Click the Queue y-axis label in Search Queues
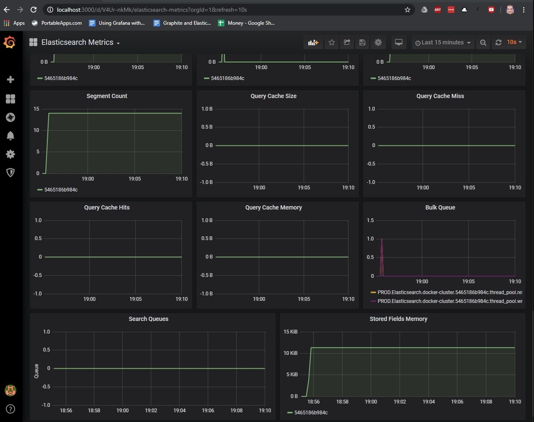Screen dimensions: 534x422 tap(36, 371)
